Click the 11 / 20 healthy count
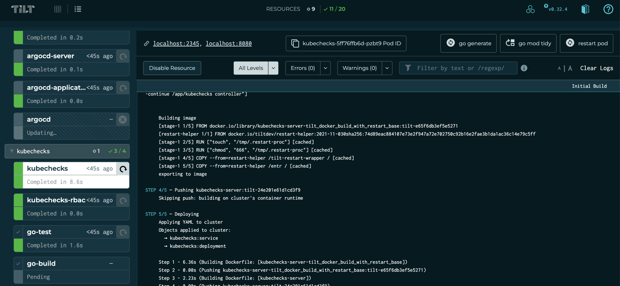Screen dimensions: 620x286 click(x=334, y=9)
